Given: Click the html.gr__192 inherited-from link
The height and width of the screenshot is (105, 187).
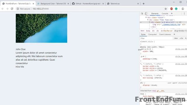Looking at the screenshot, I should point(158,91).
